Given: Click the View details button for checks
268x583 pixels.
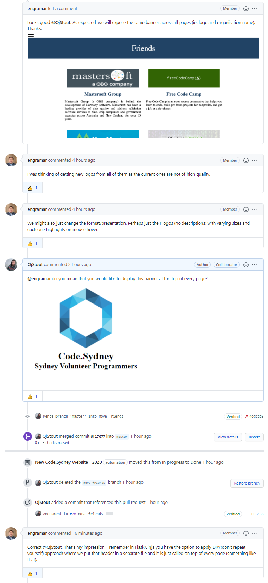Looking at the screenshot, I should (228, 437).
